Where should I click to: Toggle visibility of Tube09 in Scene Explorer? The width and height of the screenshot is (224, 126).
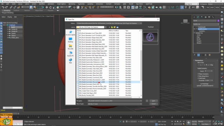coord(8,34)
